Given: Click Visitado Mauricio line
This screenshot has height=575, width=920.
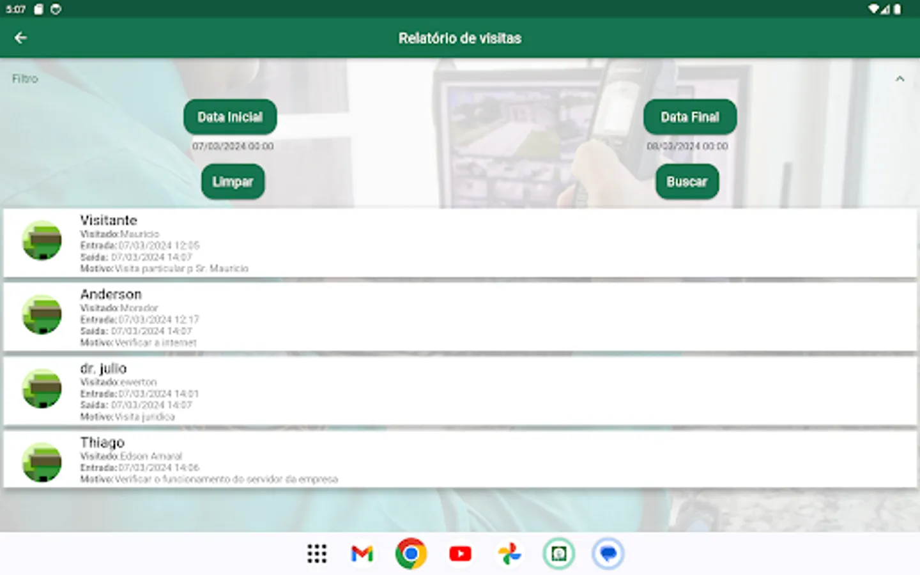Looking at the screenshot, I should [119, 234].
